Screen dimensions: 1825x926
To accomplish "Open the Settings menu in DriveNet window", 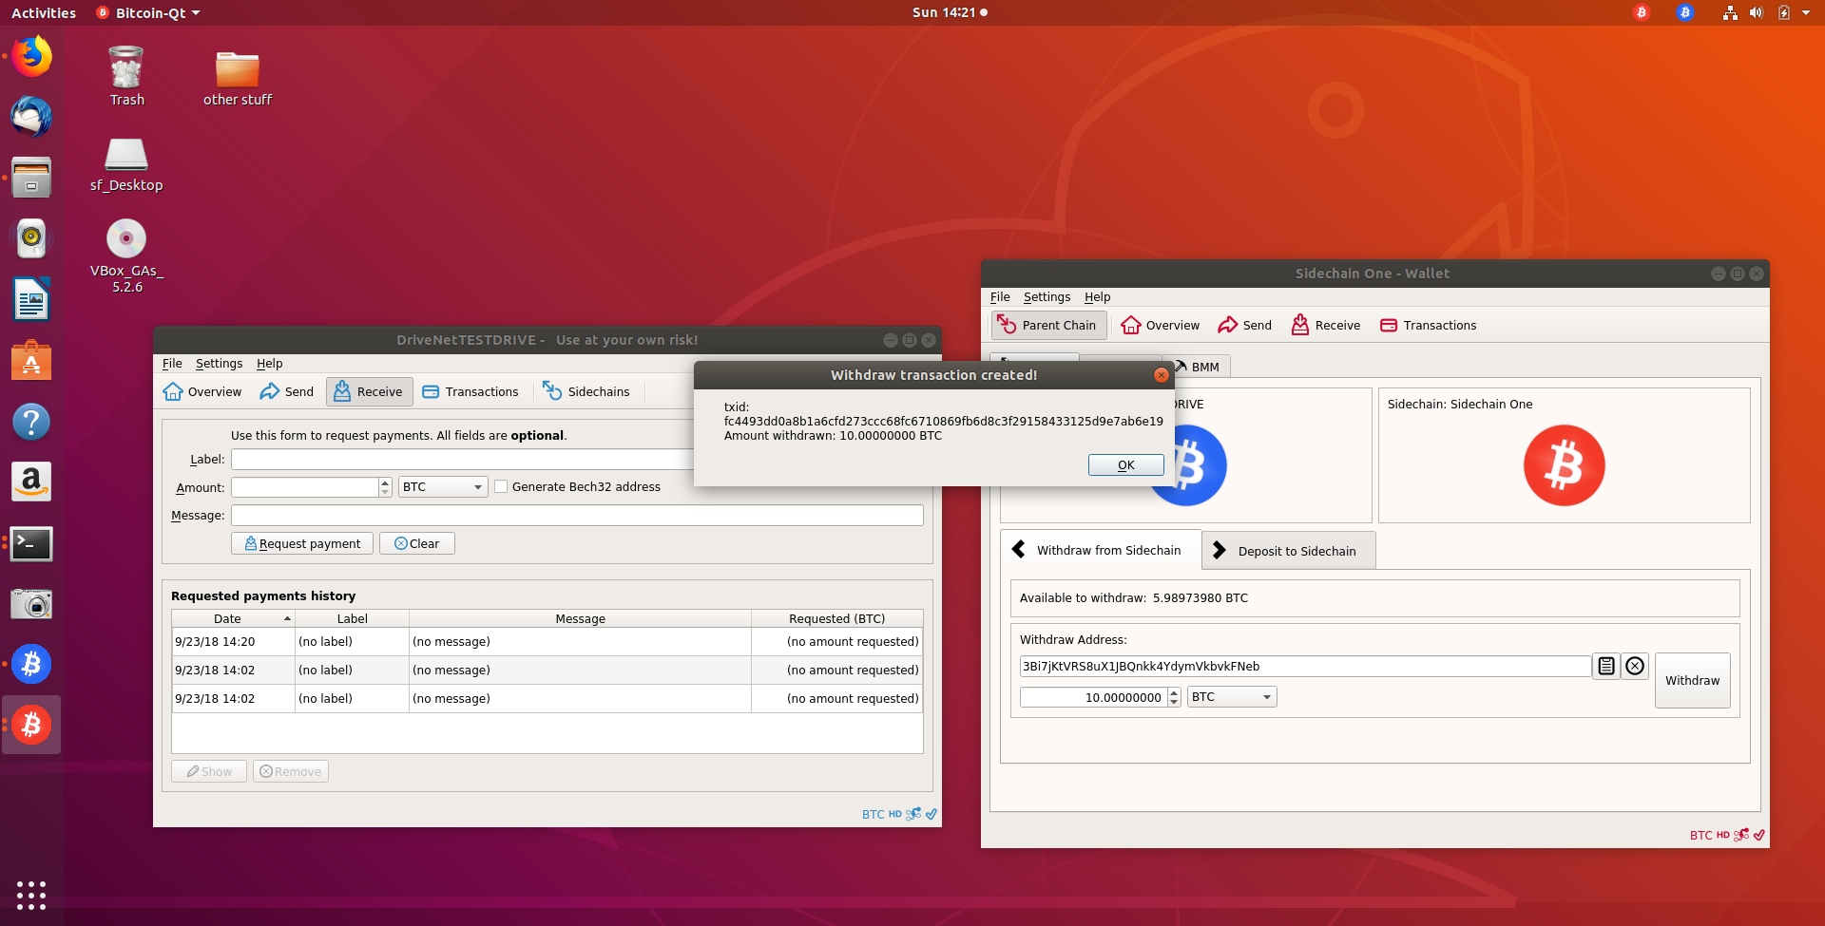I will point(219,364).
